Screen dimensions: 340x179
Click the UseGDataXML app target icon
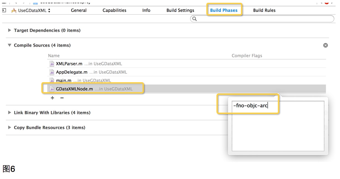14,11
